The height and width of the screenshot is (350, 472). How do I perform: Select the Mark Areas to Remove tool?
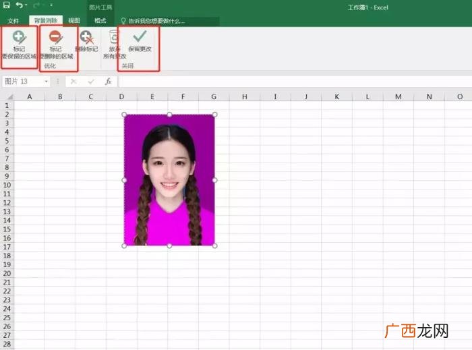[56, 45]
